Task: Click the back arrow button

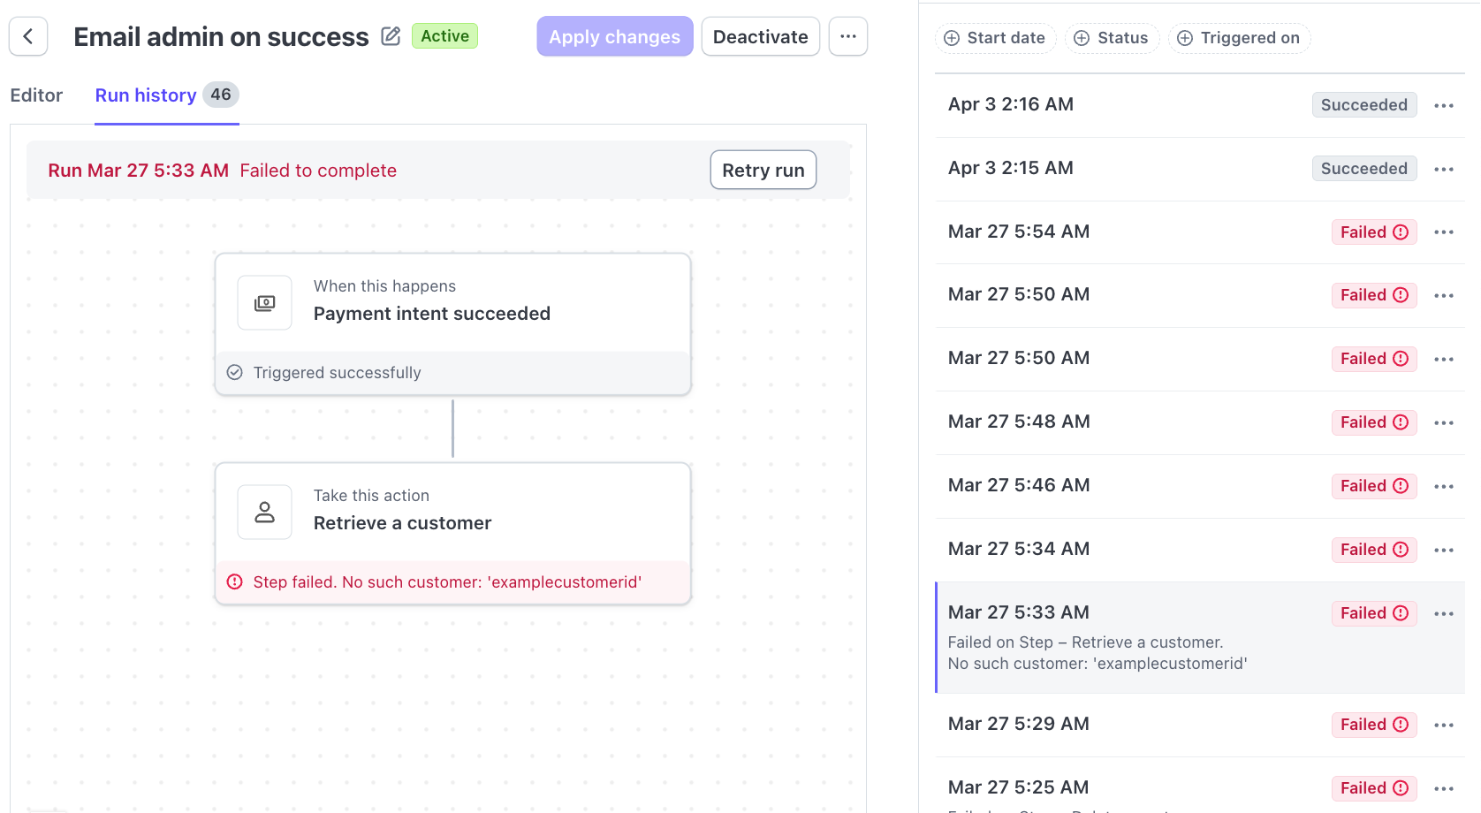Action: pyautogui.click(x=28, y=36)
